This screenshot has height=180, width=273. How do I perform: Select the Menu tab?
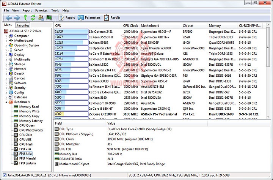coord(8,25)
